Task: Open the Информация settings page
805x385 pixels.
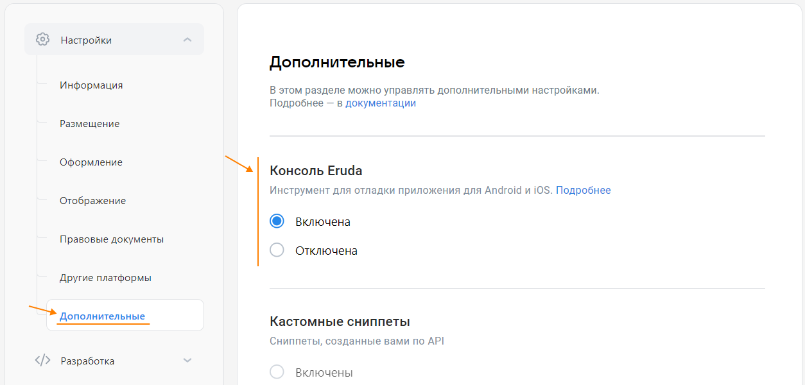Action: [x=91, y=85]
